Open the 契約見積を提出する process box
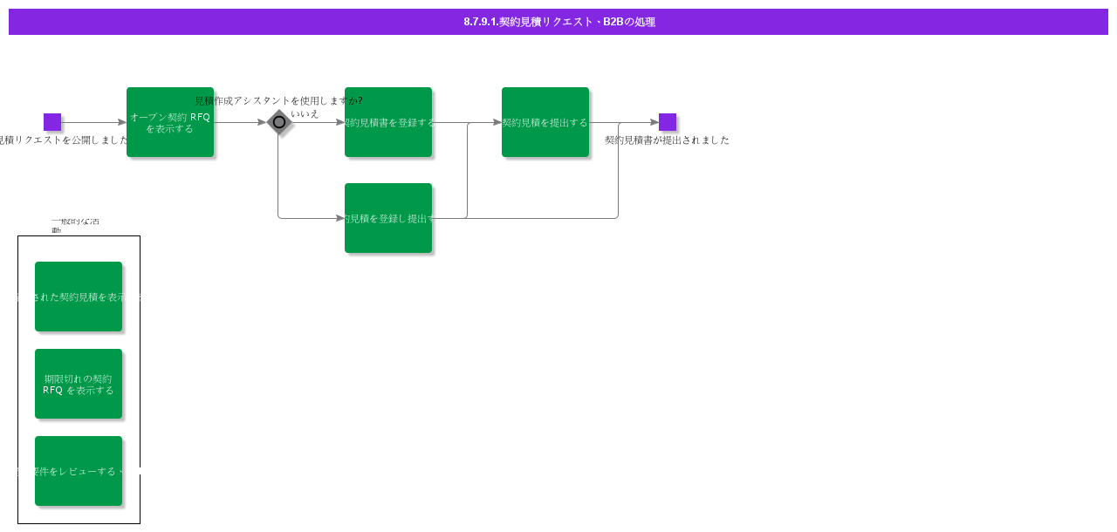This screenshot has width=1117, height=532. point(545,122)
